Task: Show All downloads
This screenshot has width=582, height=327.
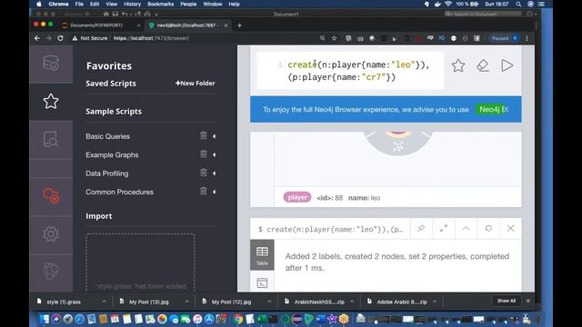Action: 507,301
